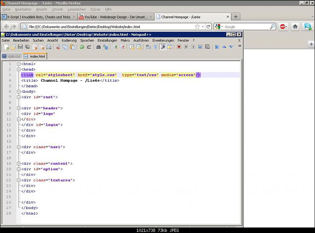Toggle synchronized horizontal scrolling
This screenshot has width=315, height=233.
click(x=139, y=47)
